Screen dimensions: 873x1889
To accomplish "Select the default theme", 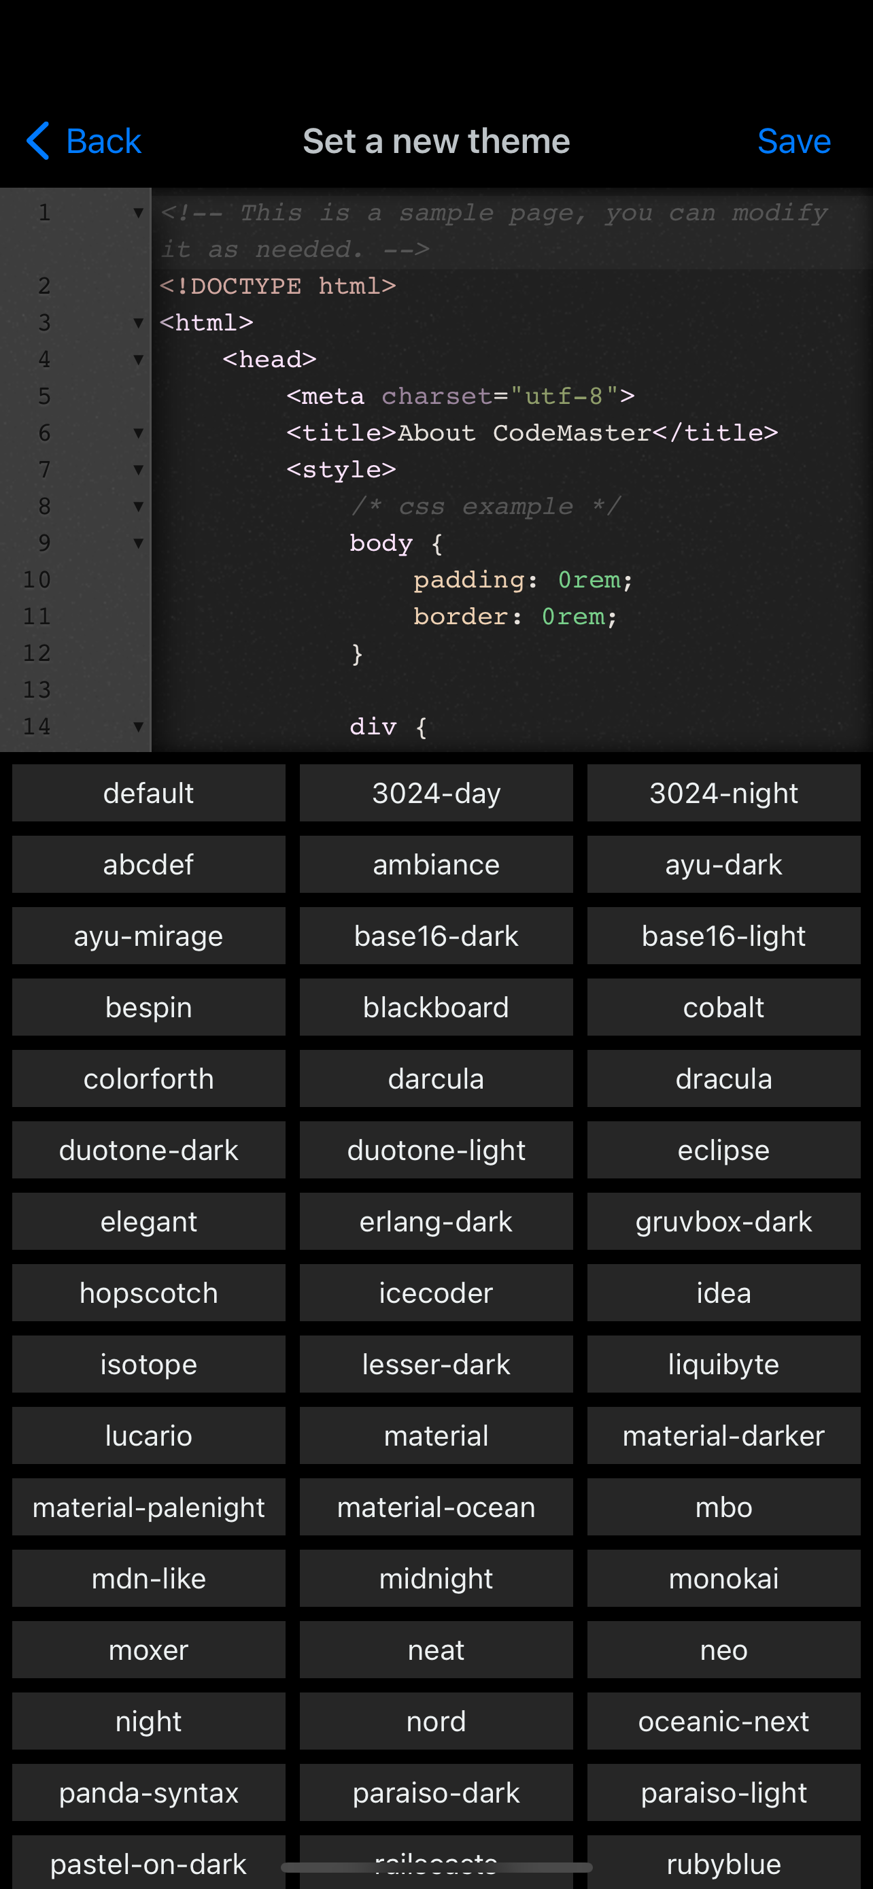I will tap(148, 793).
